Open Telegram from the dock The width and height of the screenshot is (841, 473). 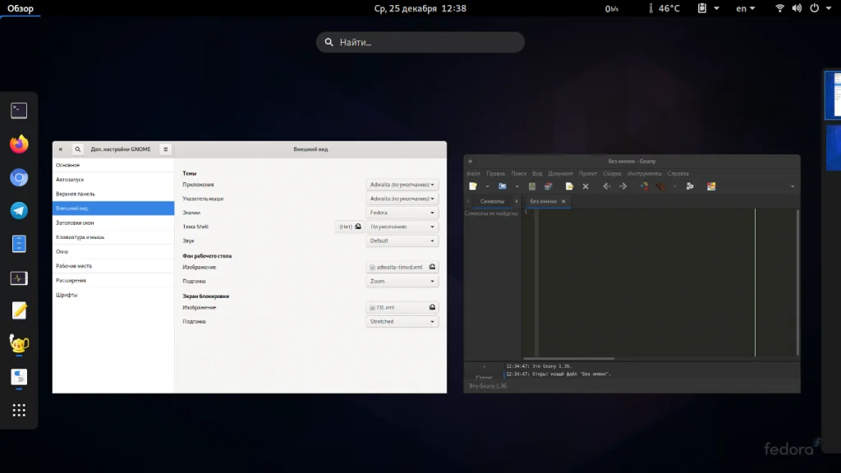pyautogui.click(x=19, y=210)
